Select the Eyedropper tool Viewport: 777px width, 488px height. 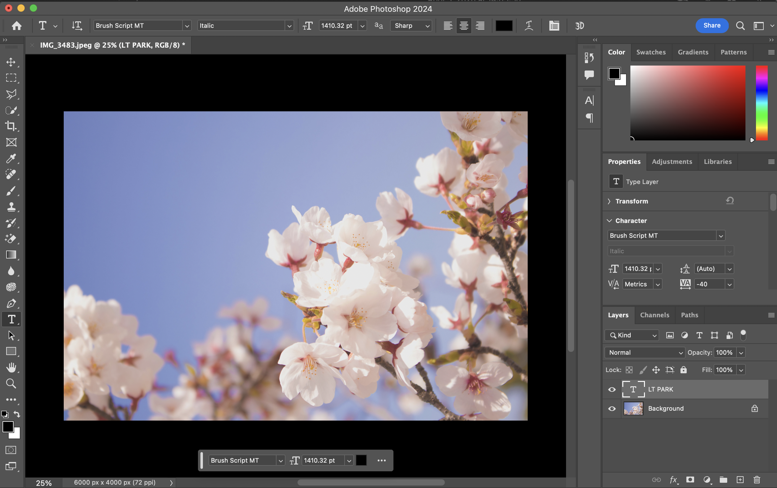point(11,158)
